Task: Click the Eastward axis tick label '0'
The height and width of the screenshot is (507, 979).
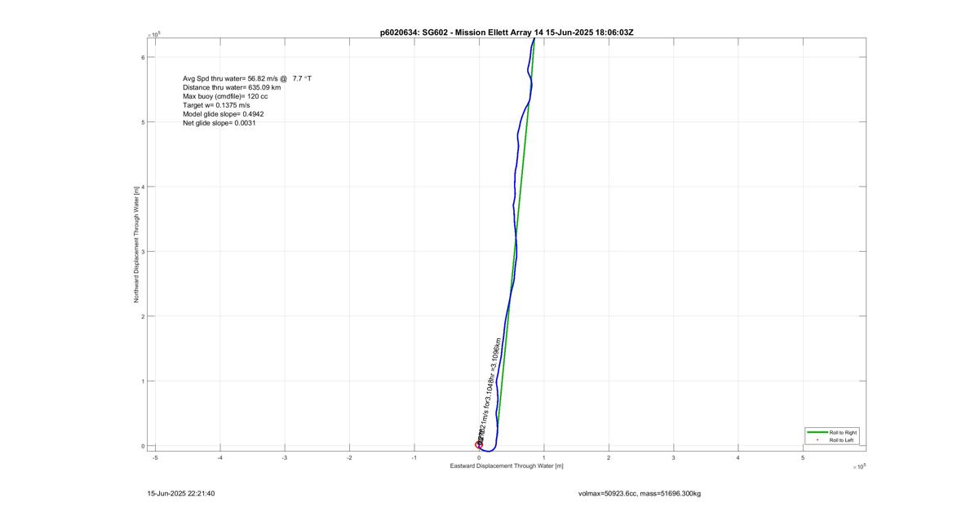Action: 479,458
